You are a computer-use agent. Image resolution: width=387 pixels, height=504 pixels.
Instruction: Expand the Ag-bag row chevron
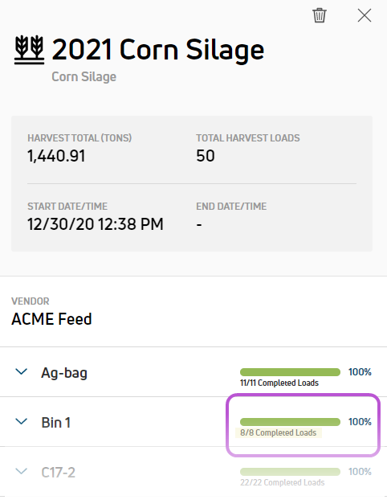tap(21, 372)
